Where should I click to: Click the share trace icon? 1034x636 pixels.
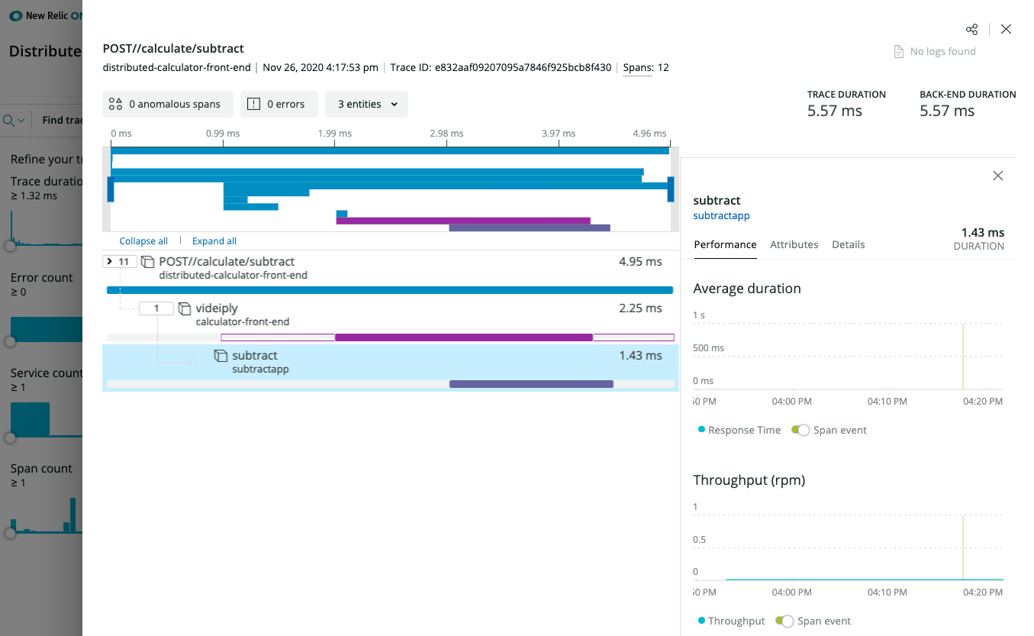tap(971, 29)
